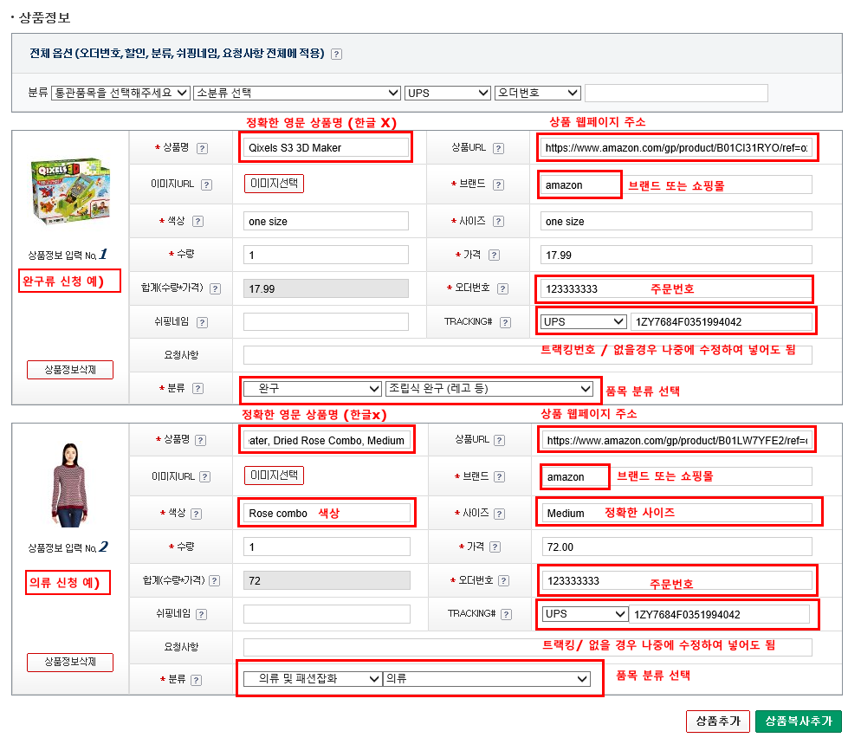
Task: Click 상품정보삭제 button for product 2
Action: click(70, 663)
